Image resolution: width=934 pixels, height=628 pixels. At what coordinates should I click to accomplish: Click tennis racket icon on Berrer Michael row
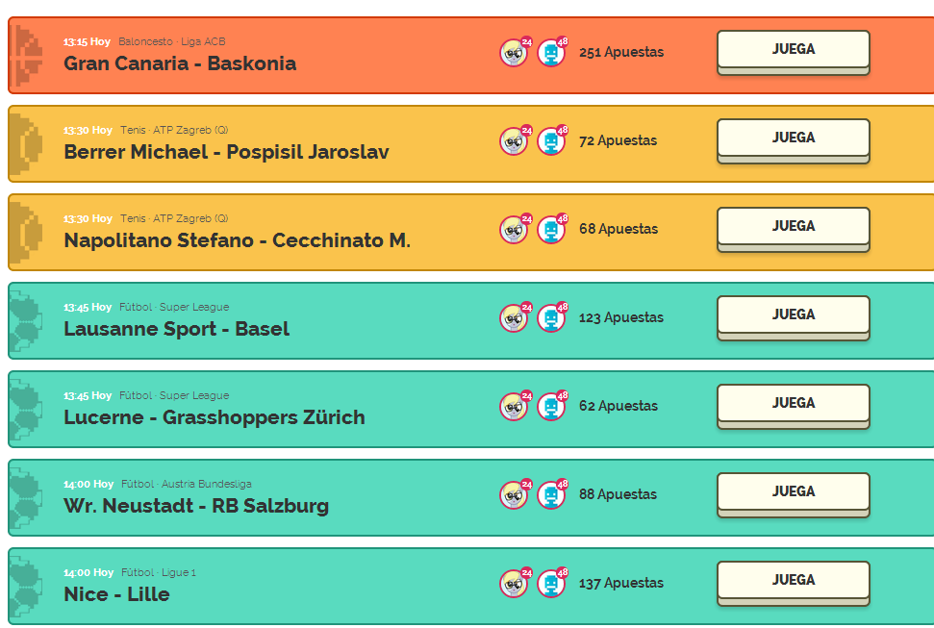click(29, 144)
